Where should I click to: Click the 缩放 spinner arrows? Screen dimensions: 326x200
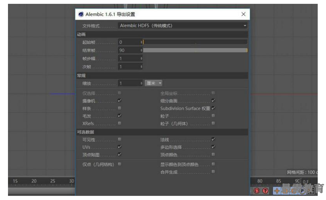[141, 83]
